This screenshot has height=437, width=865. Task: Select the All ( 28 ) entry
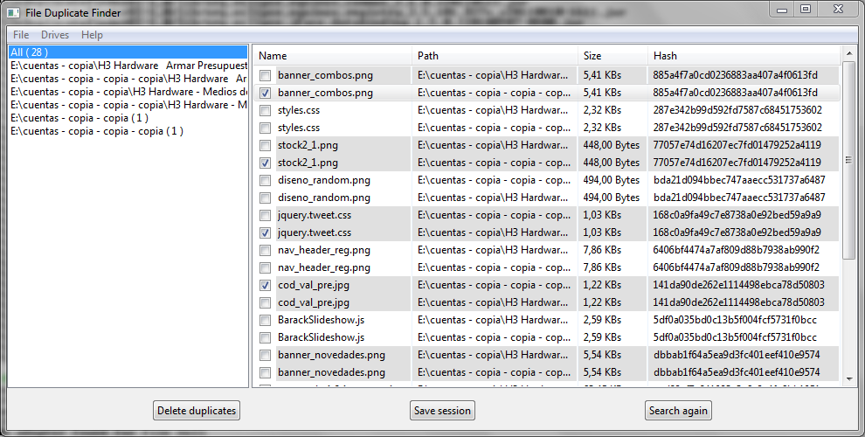[128, 52]
